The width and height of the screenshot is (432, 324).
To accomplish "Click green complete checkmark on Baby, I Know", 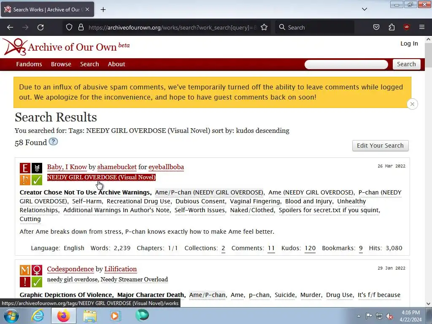I will (37, 180).
